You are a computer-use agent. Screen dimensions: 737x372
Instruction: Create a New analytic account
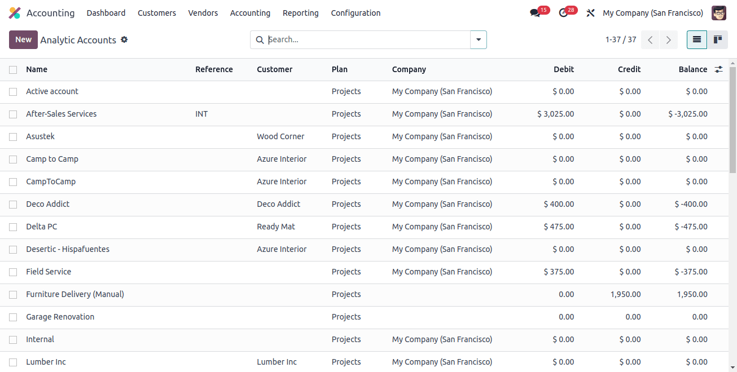click(x=23, y=39)
